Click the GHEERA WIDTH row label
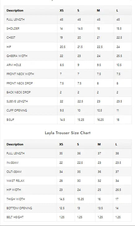135x226 pixels. pyautogui.click(x=17, y=56)
